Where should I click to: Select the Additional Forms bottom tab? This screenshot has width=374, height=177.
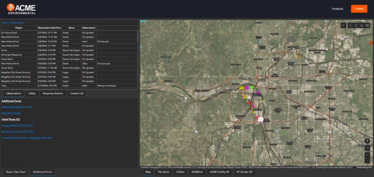click(42, 172)
